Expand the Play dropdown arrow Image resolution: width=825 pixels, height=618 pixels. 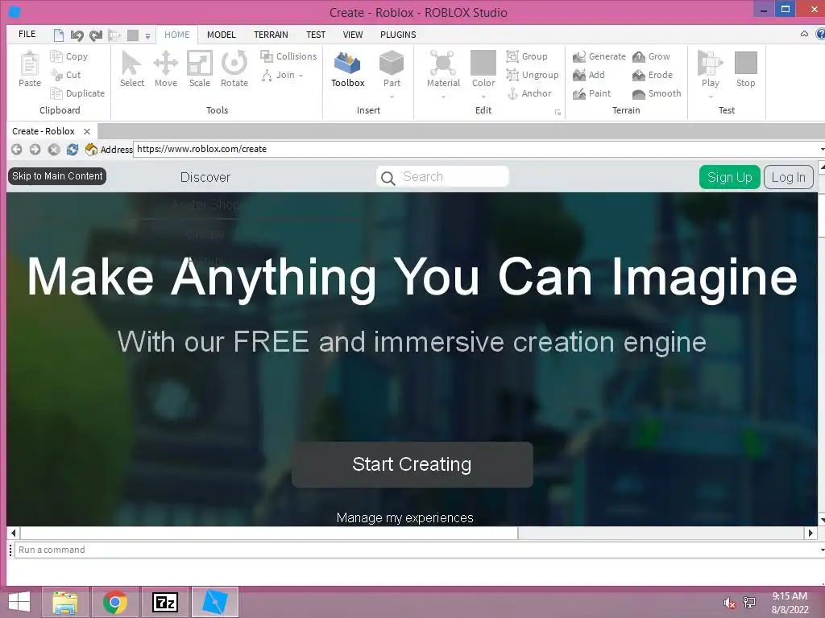tap(710, 97)
